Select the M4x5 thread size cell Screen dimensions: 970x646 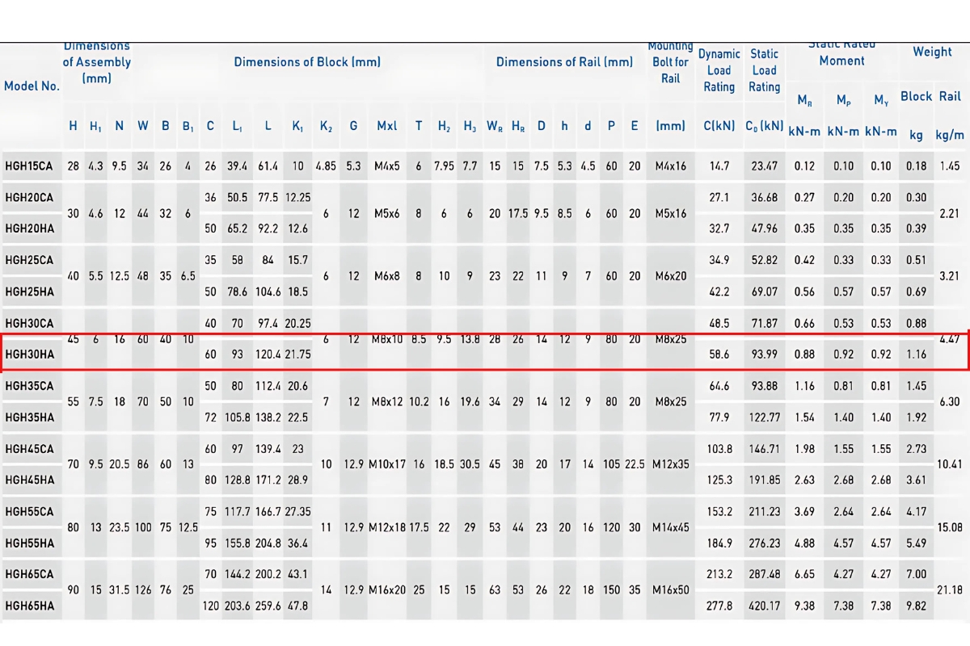(x=386, y=166)
